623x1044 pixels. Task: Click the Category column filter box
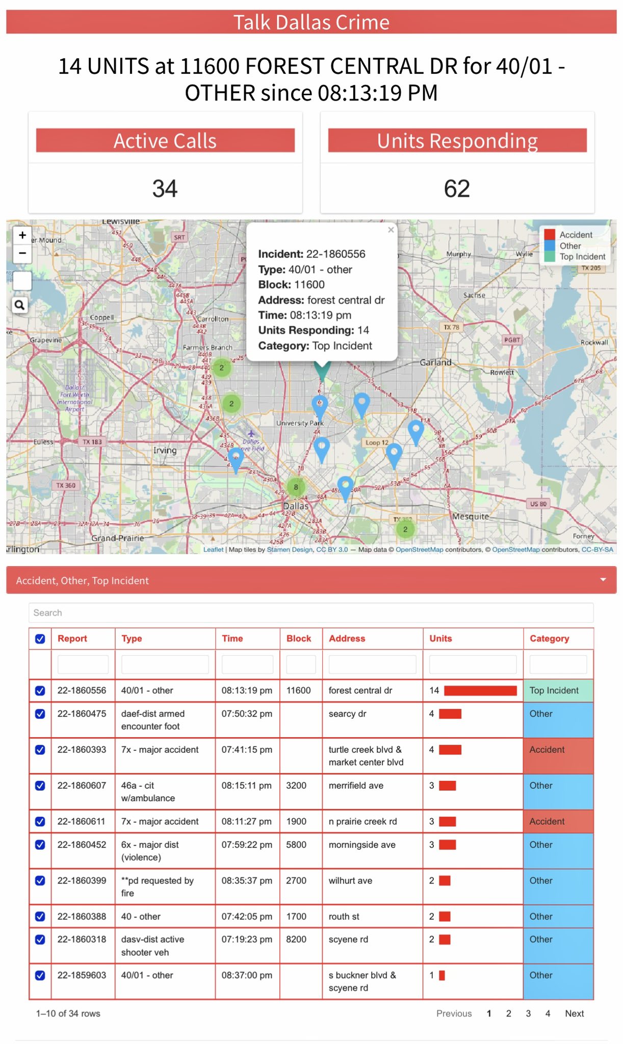coord(558,665)
